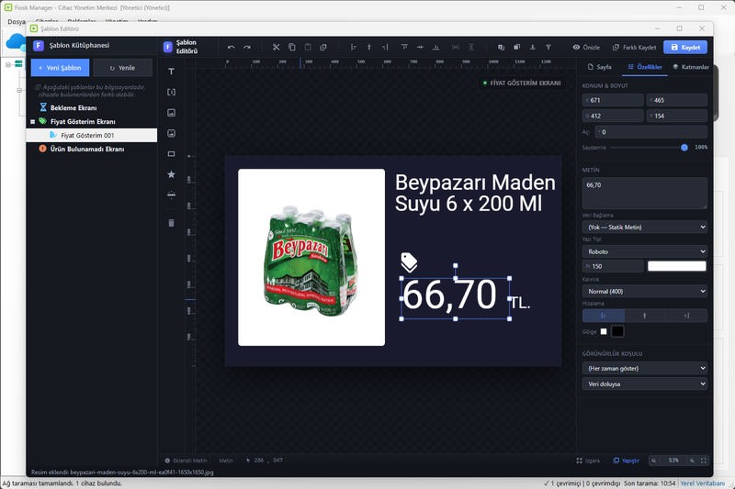
Task: Select the bracket data field tool
Action: pyautogui.click(x=172, y=92)
